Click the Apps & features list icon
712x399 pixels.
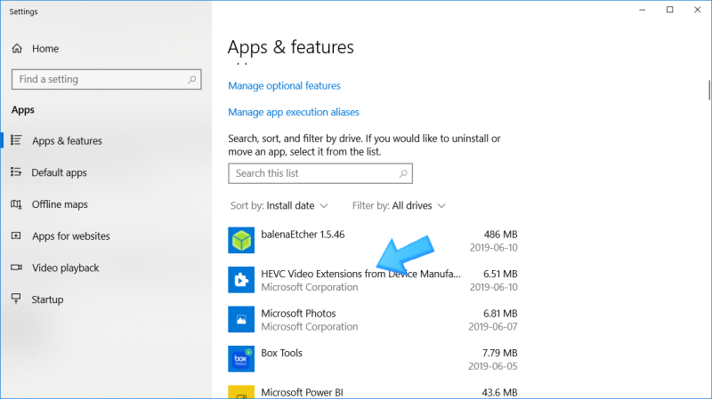point(16,140)
